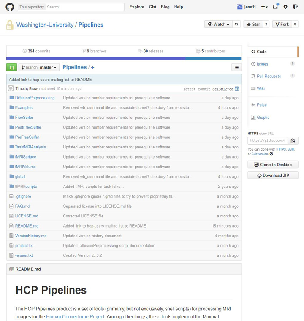Open latest commit 8e13b12fca link
This screenshot has height=321, width=304.
point(223,89)
